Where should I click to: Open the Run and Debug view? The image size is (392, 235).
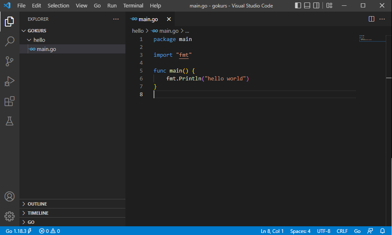[10, 81]
